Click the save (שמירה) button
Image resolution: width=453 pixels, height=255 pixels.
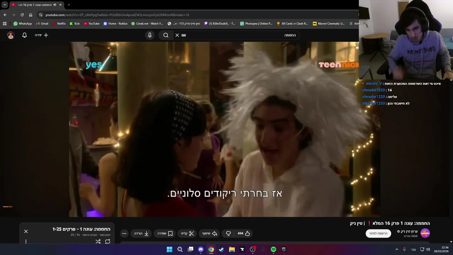pos(165,233)
